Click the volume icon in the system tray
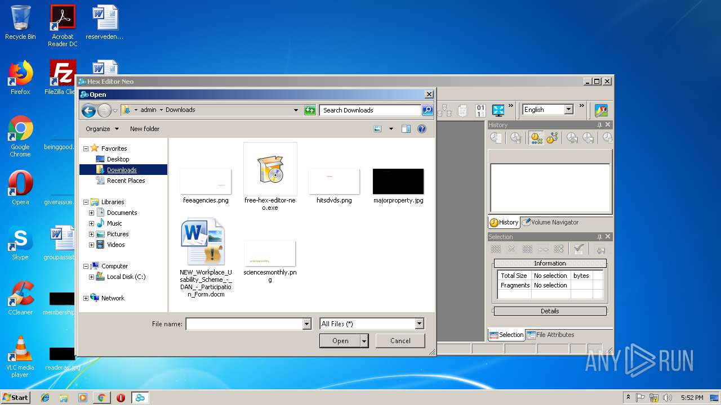This screenshot has height=405, width=721. click(667, 398)
